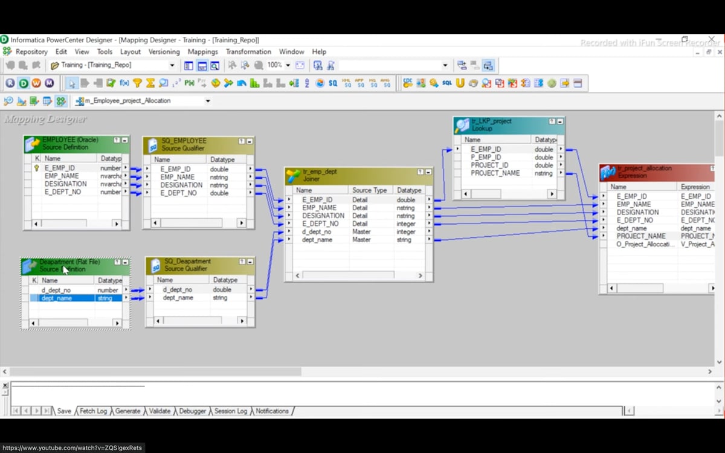This screenshot has height=453, width=725.
Task: Open the Mappings menu
Action: coord(202,51)
